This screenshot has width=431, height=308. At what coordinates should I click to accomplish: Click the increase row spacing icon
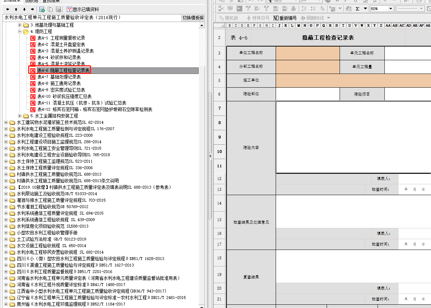point(304,9)
